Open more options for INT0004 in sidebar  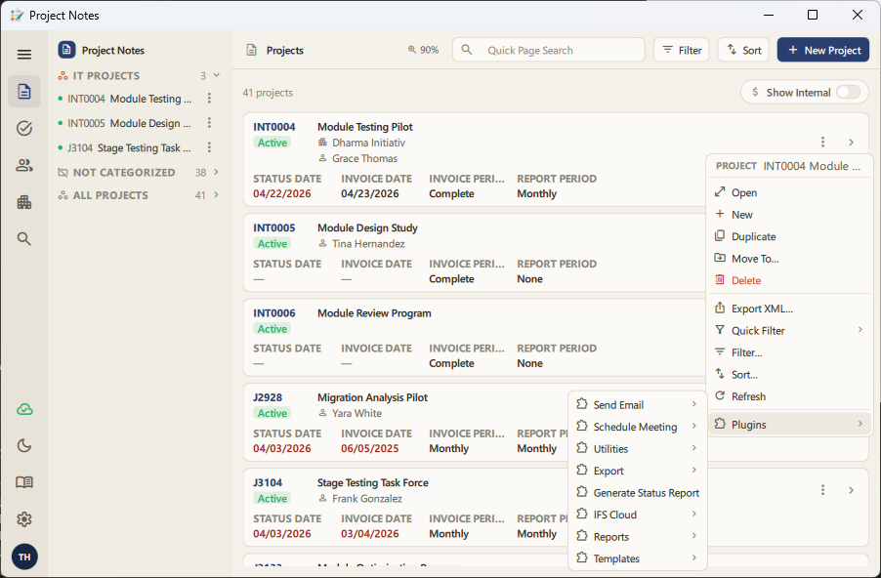pyautogui.click(x=209, y=99)
